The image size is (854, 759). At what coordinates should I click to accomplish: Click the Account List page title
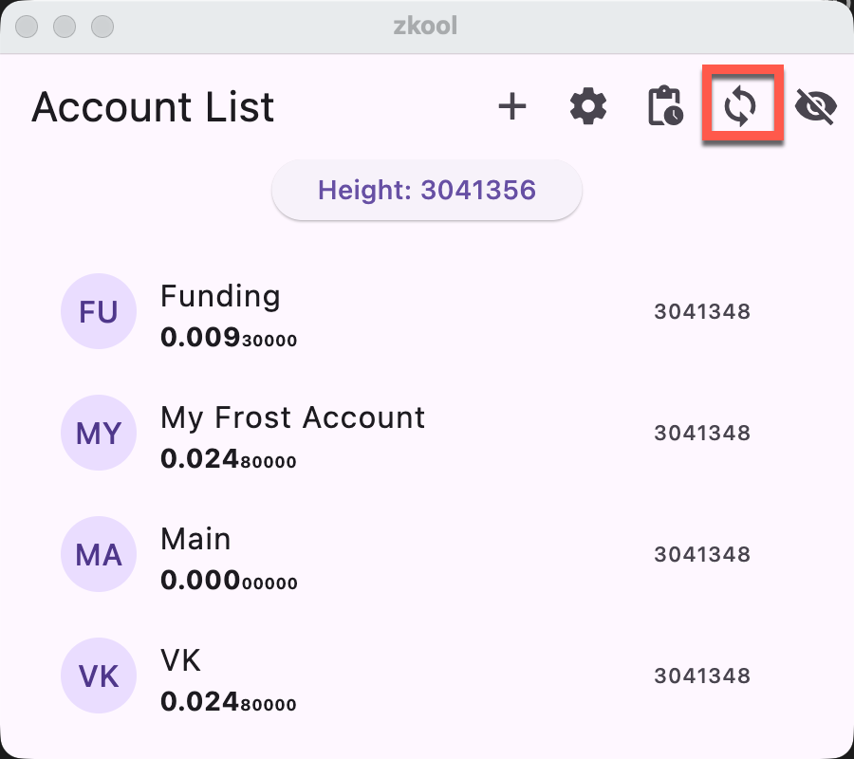coord(153,108)
